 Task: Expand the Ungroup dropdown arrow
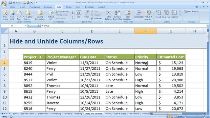[166, 19]
